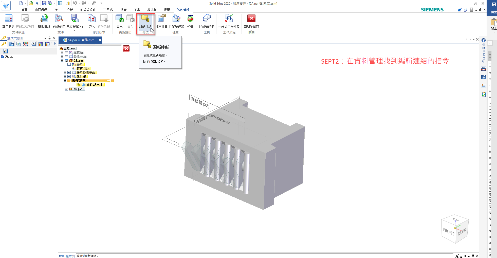Expand the 設計體 node
497x258 pixels.
point(65,77)
